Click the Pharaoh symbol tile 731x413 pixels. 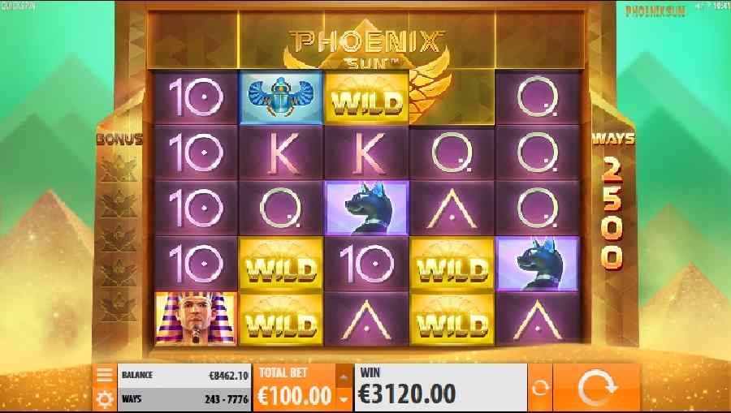click(x=196, y=319)
